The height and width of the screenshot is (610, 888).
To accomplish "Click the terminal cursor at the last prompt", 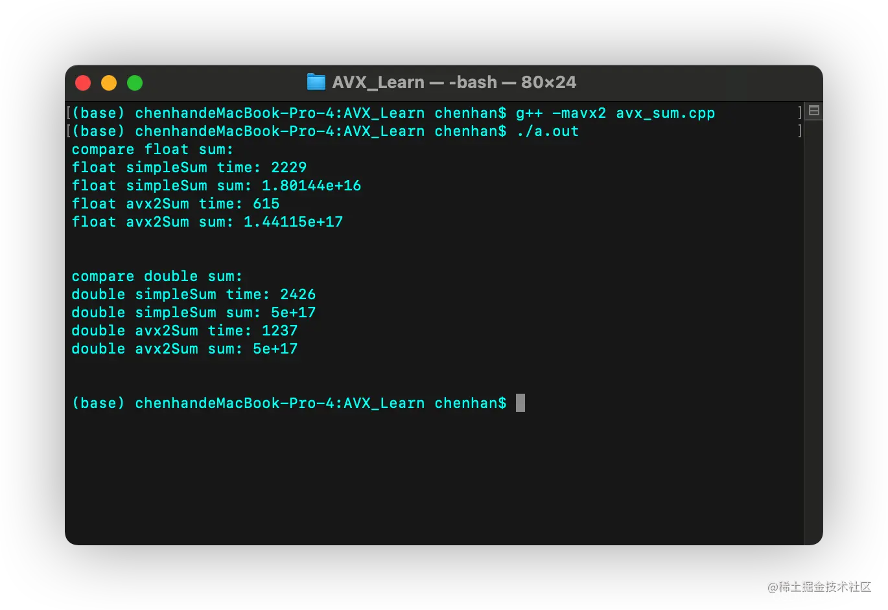I will coord(520,403).
